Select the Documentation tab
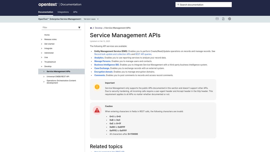Screen dimensions: 270x152 (46, 12)
